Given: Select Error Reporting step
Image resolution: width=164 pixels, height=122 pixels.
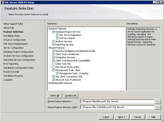Looking at the screenshot, I should tap(11, 64).
